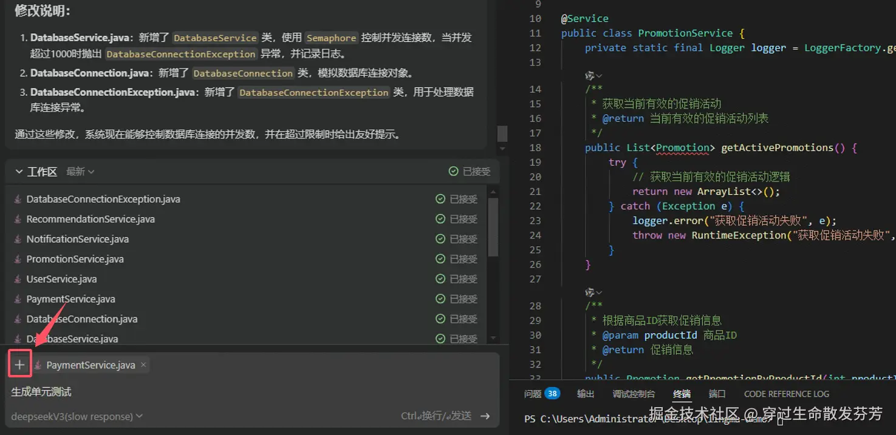Click accepted check icon for PromotionService.java
Viewport: 896px width, 435px height.
pos(440,259)
